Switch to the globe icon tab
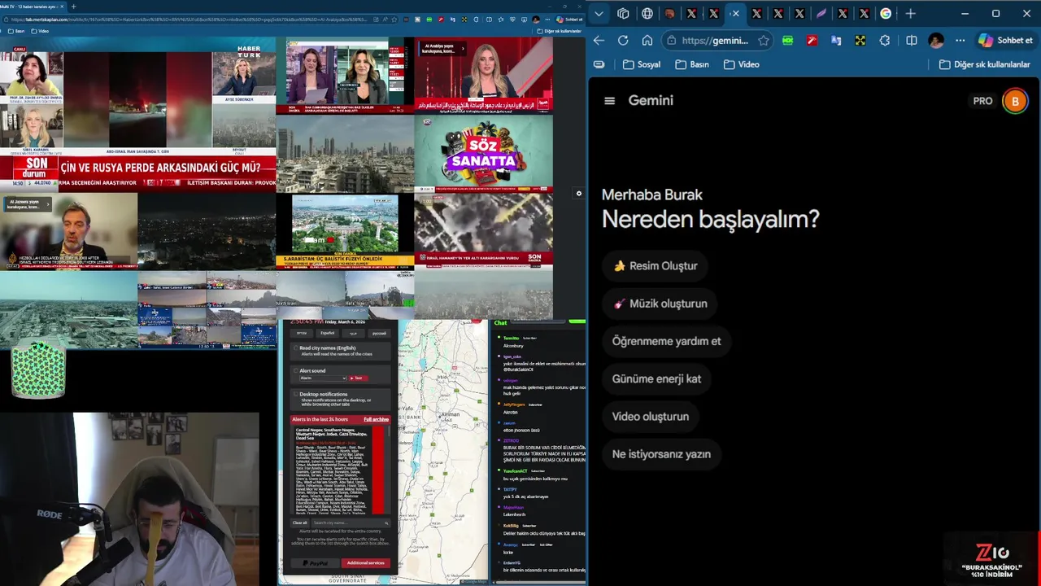This screenshot has width=1041, height=586. (647, 13)
